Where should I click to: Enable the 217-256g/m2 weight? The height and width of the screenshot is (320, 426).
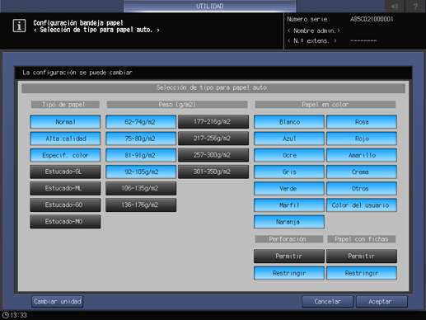click(213, 139)
